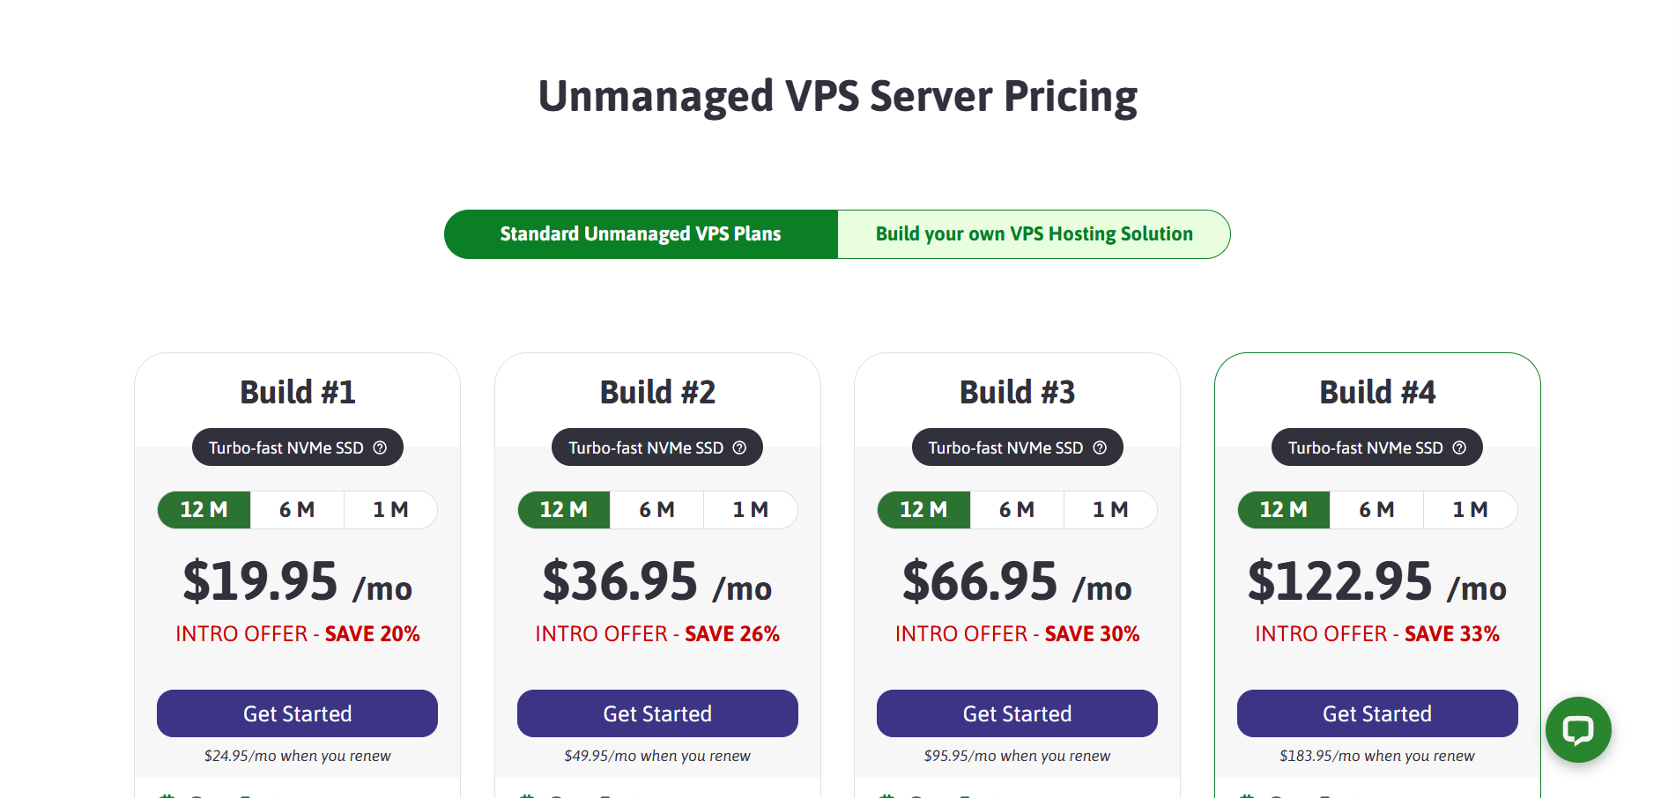Select 6 M billing for Build #2
The height and width of the screenshot is (798, 1676).
point(656,510)
